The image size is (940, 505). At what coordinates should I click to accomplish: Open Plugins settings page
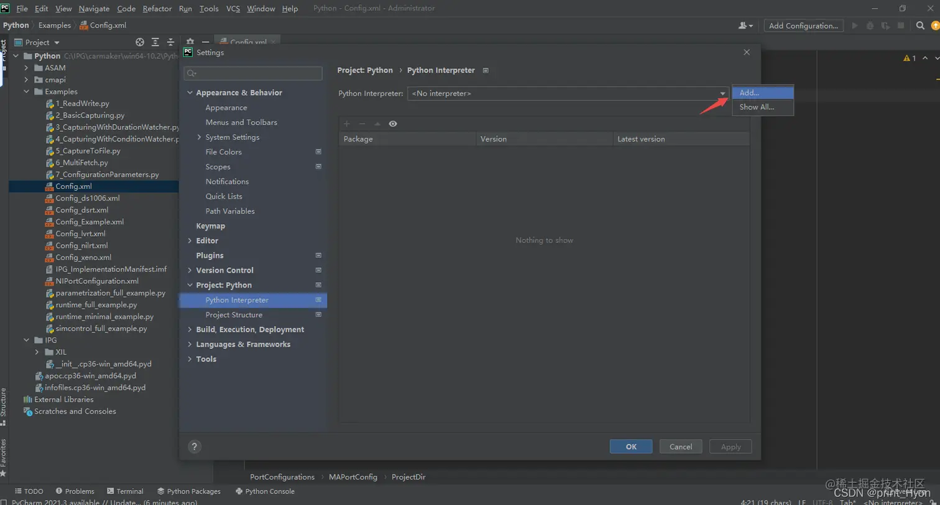(x=210, y=255)
